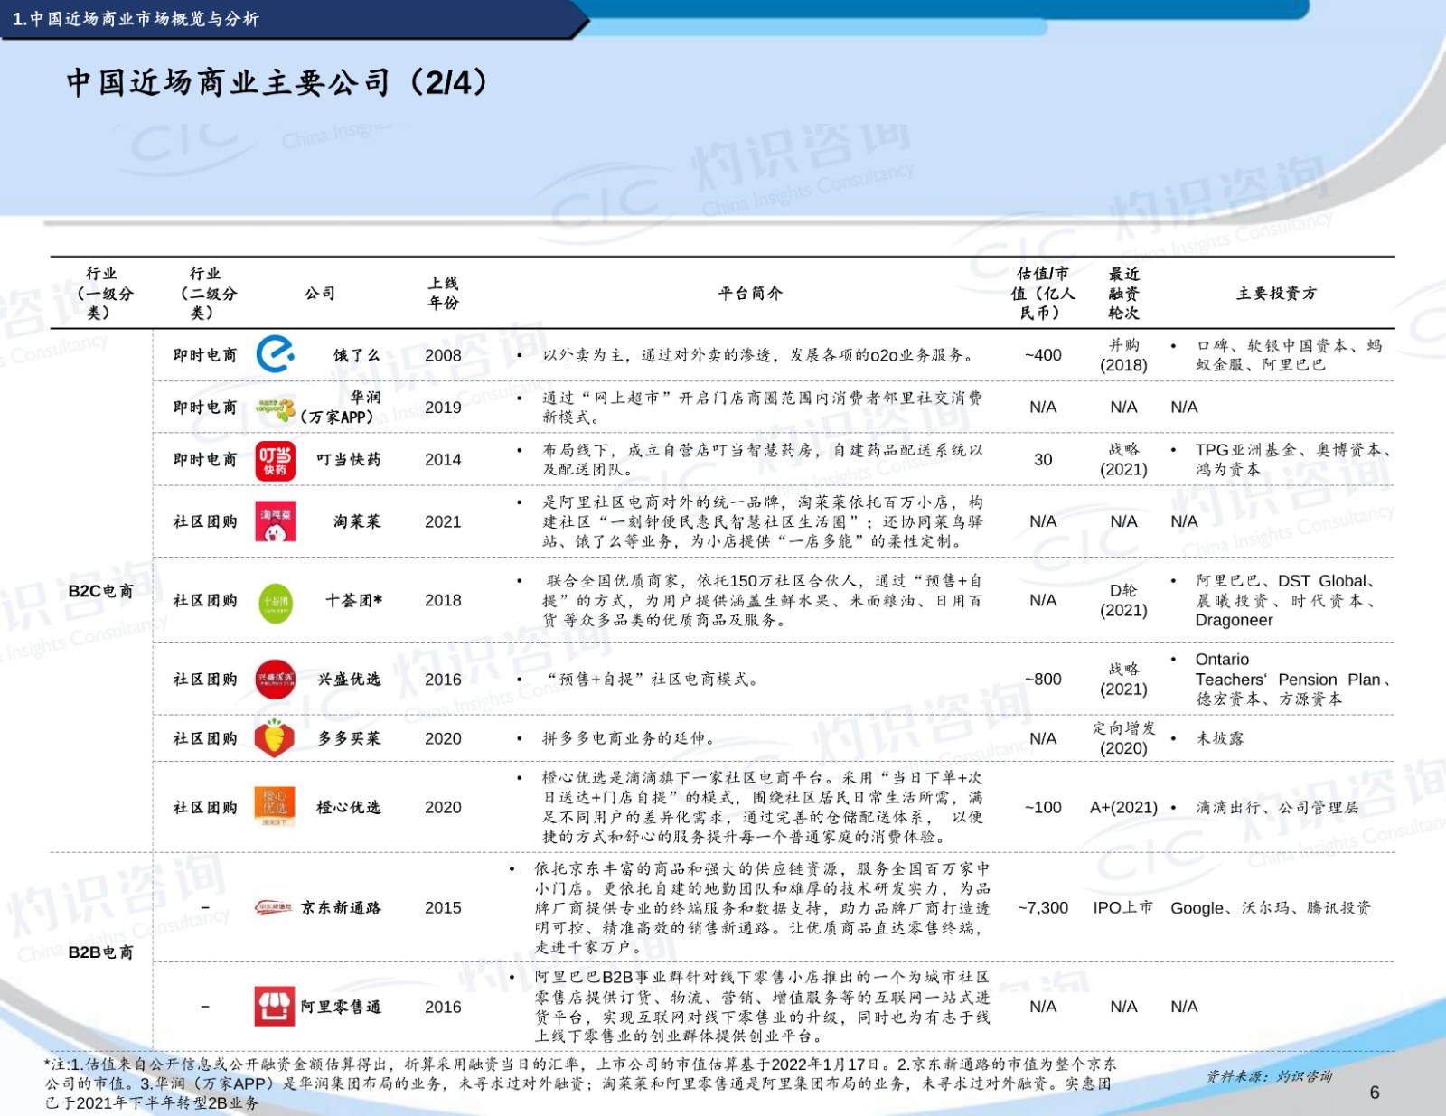Screen dimensions: 1446x1116
Task: Click company name 京东新通路
Action: tap(341, 907)
